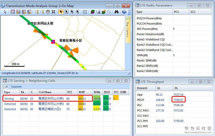Click the RSRP value -95.13

(82, 99)
